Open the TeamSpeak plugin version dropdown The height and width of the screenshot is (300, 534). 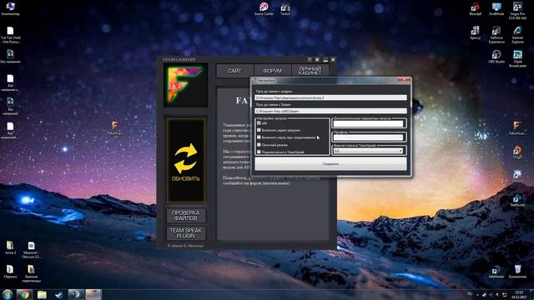[368, 151]
